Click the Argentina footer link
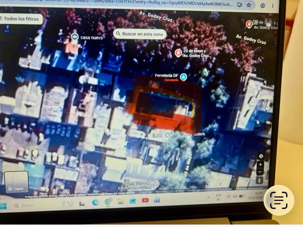This screenshot has height=227, width=303. [x=145, y=192]
